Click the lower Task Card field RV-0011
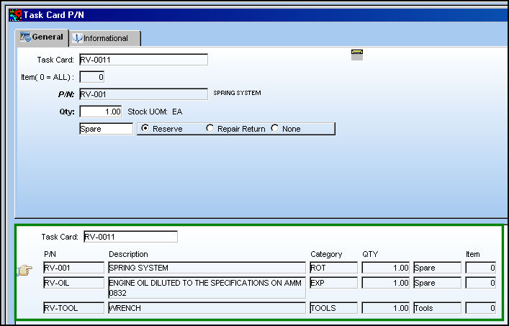Viewport: 509px width, 326px height. tap(130, 237)
